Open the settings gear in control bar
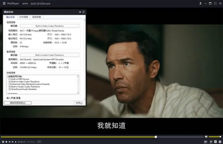The width and height of the screenshot is (223, 144). (x=220, y=141)
